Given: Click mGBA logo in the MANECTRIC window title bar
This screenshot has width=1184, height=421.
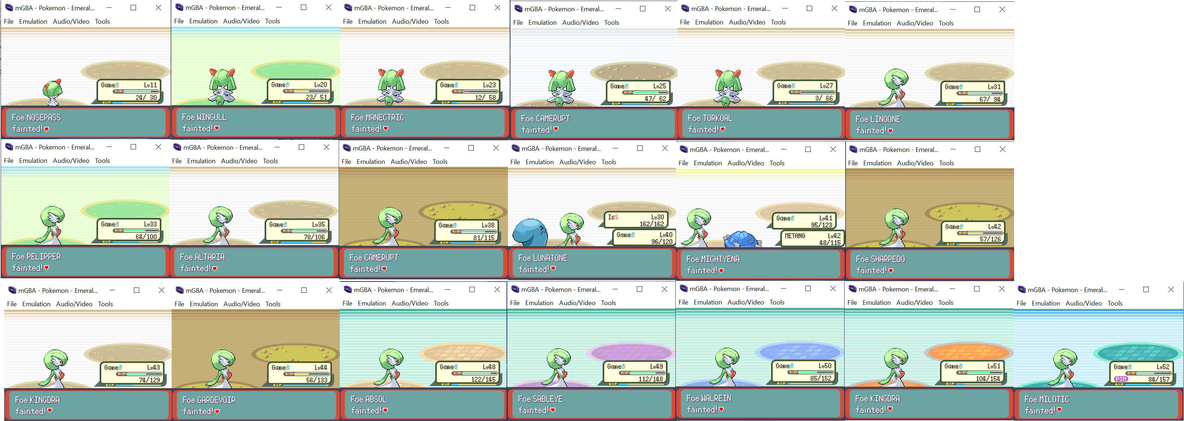Looking at the screenshot, I should click(348, 8).
